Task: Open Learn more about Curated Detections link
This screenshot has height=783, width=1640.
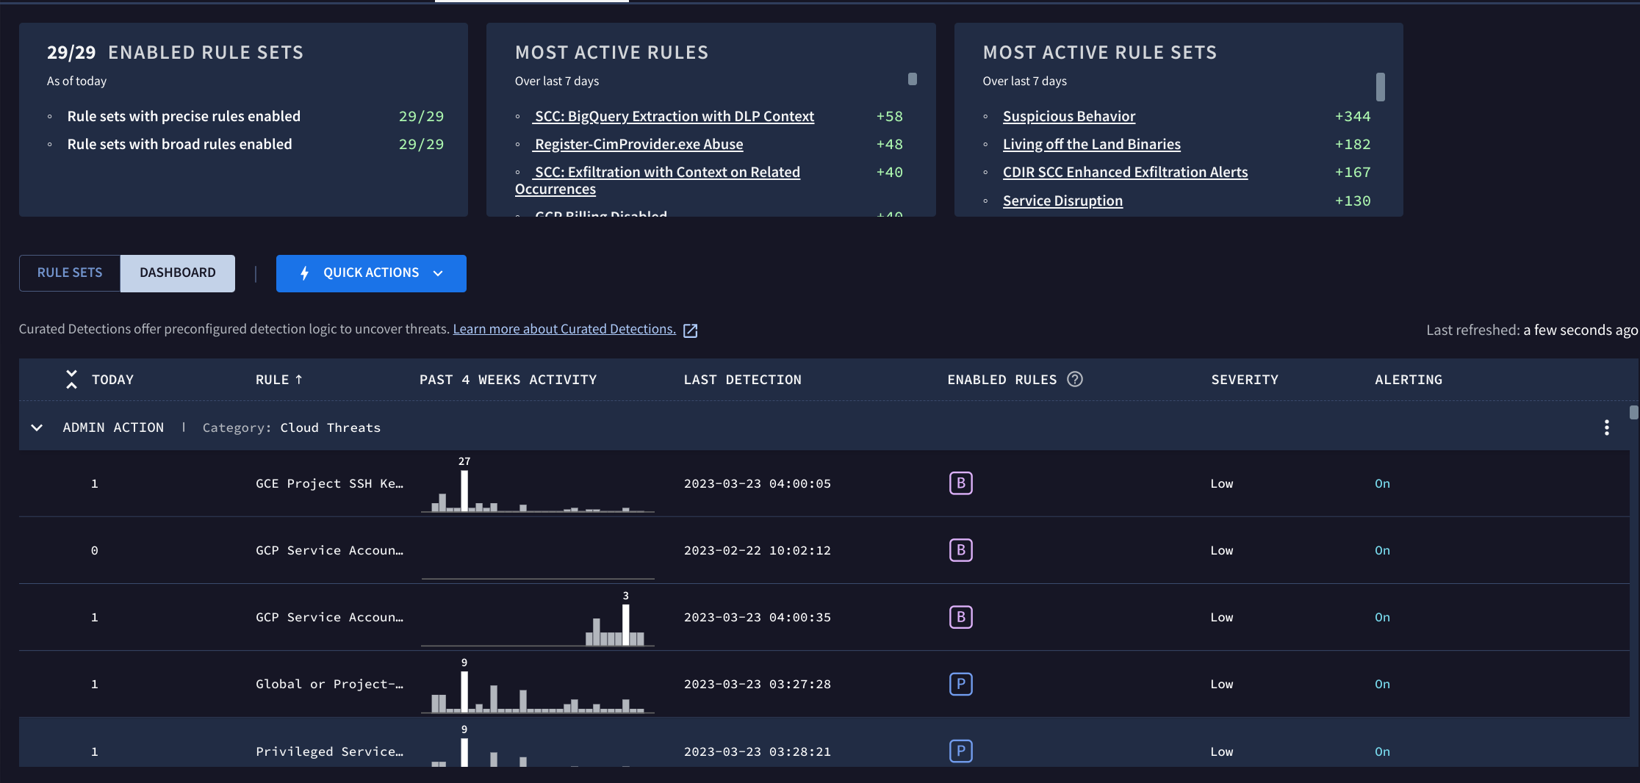Action: coord(564,328)
